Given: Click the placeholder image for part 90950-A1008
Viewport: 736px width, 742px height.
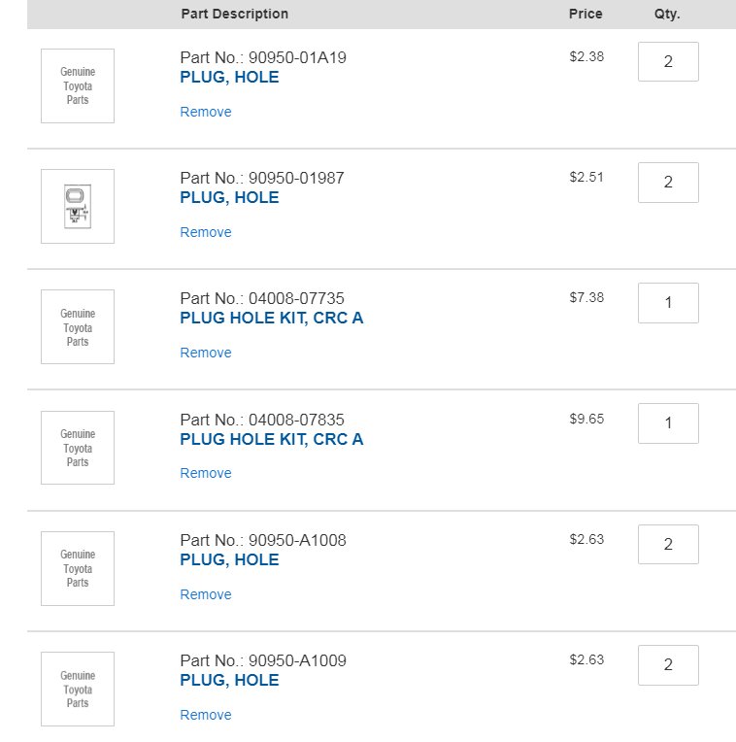Looking at the screenshot, I should [78, 568].
